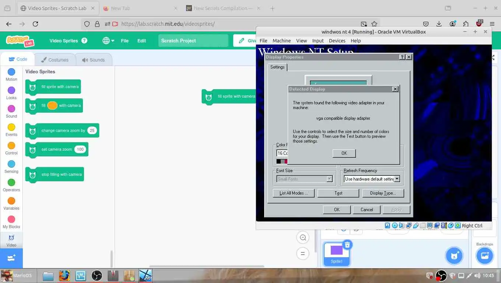Click the volume icon in system tray

(477, 275)
